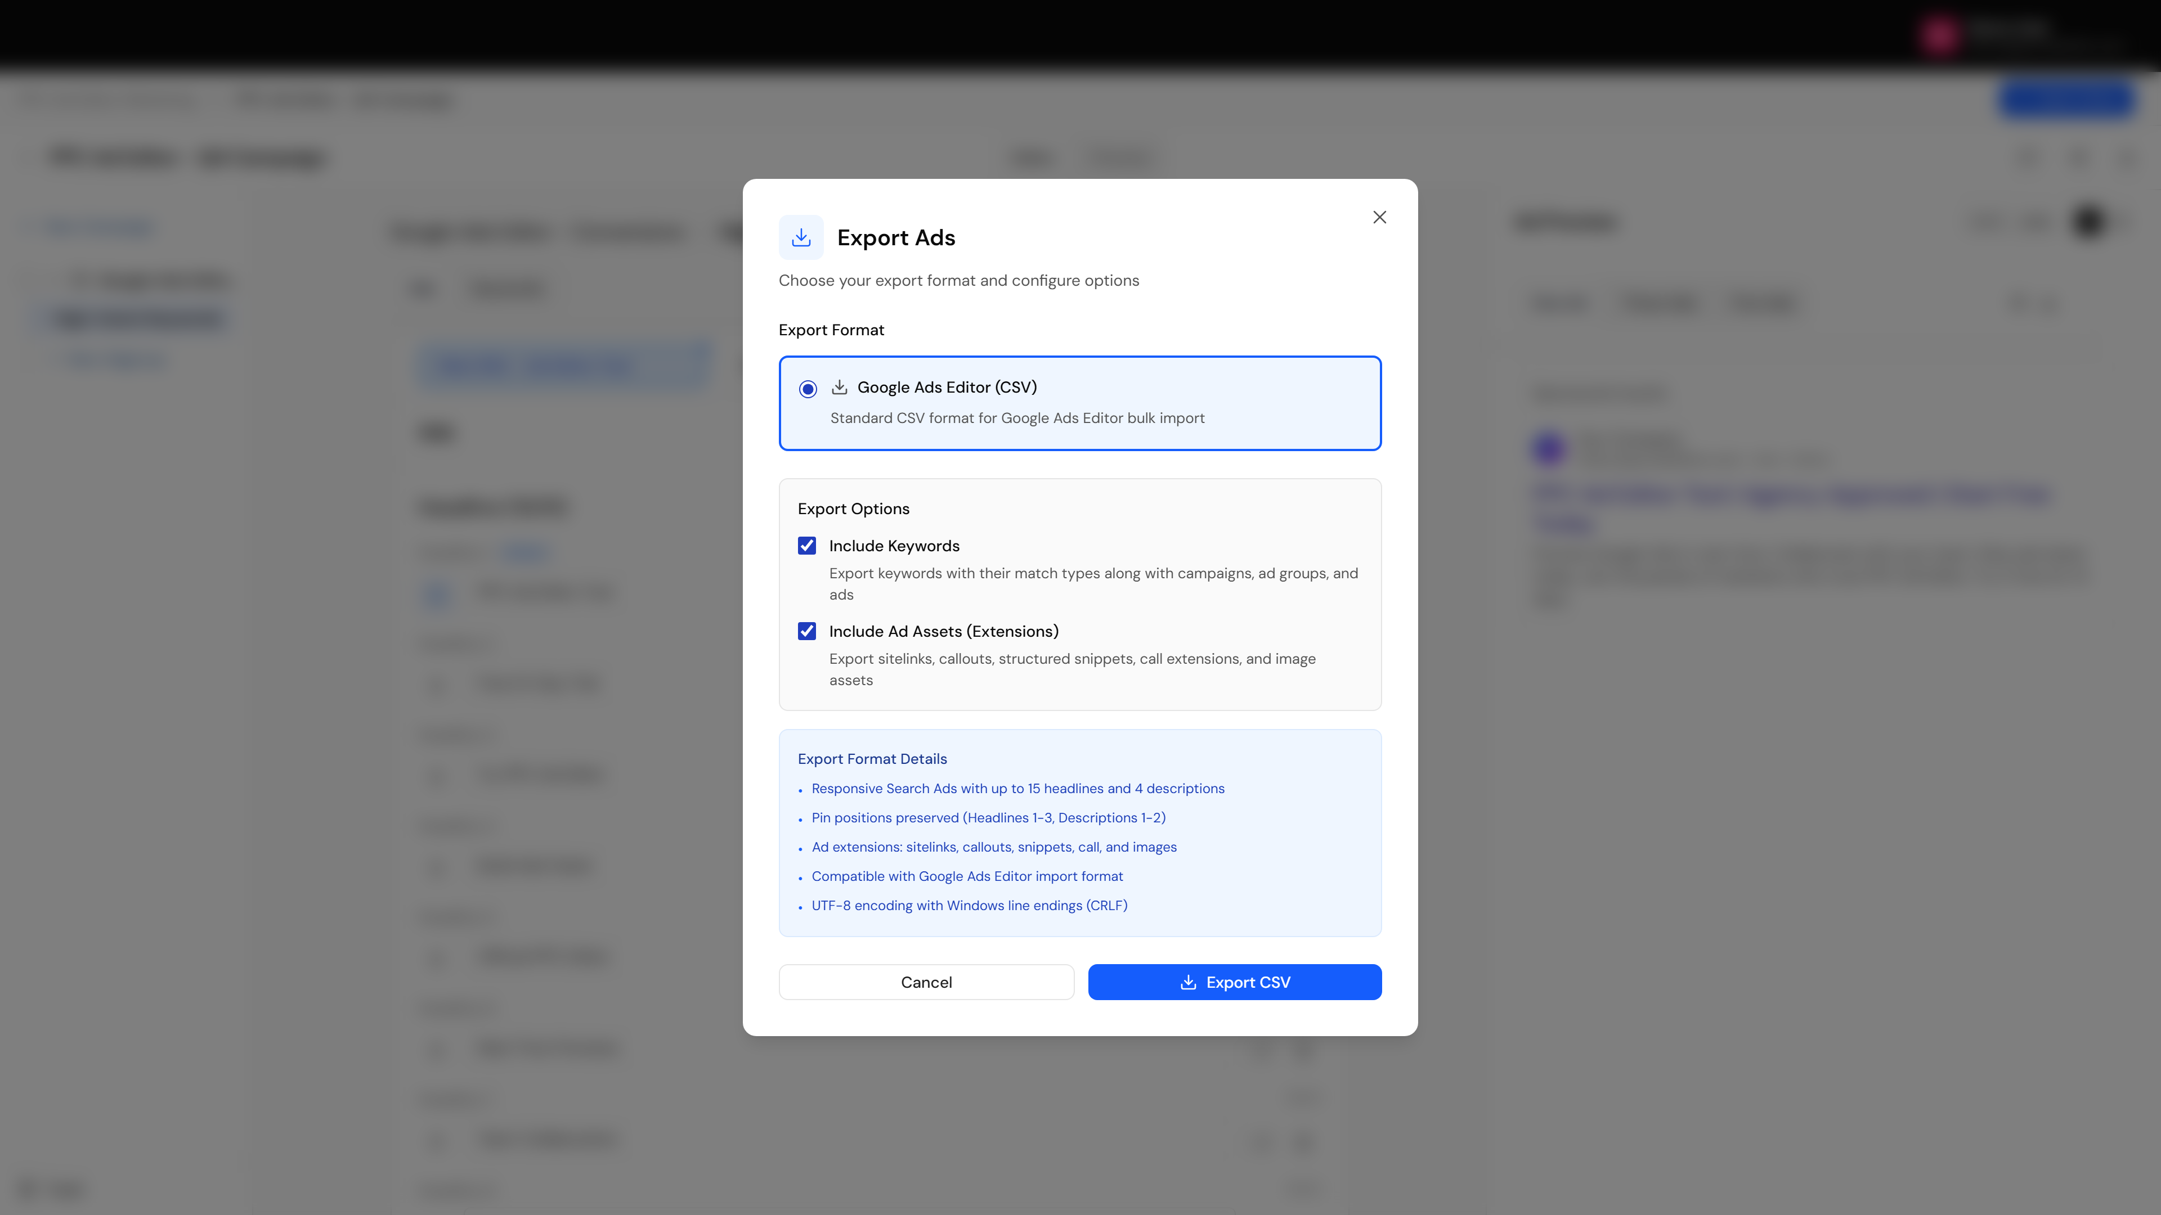Click the Google Ads Editor (CSV) label
2161x1215 pixels.
tap(947, 388)
